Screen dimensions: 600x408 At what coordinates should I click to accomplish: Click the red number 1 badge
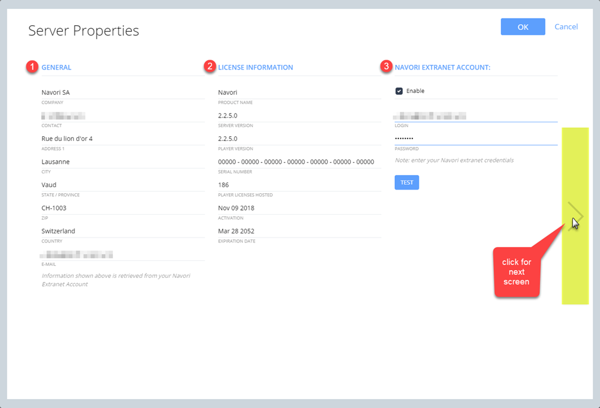[x=31, y=67]
